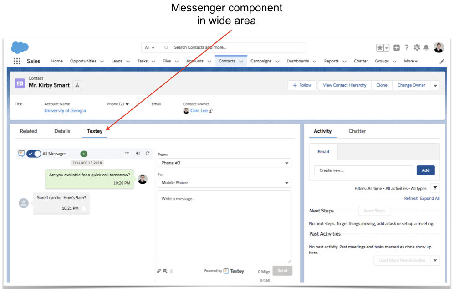
Task: Click the attachment link icon below the message box
Action: click(159, 271)
